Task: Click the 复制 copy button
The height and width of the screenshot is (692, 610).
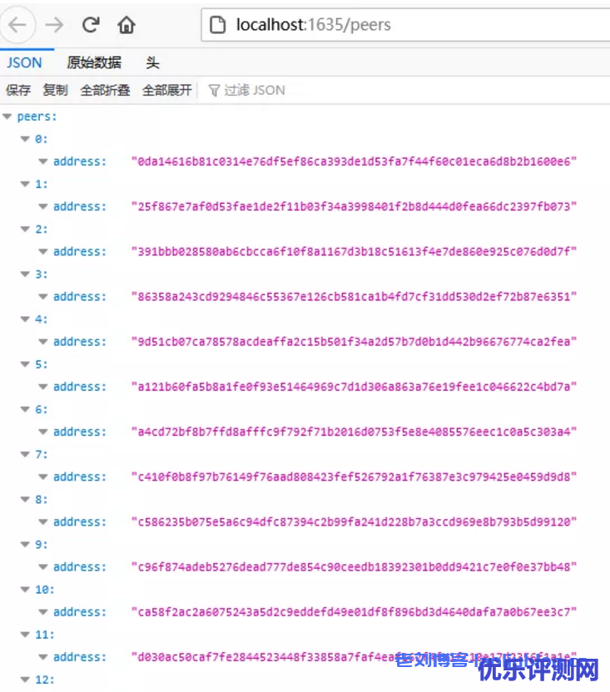Action: pyautogui.click(x=55, y=90)
